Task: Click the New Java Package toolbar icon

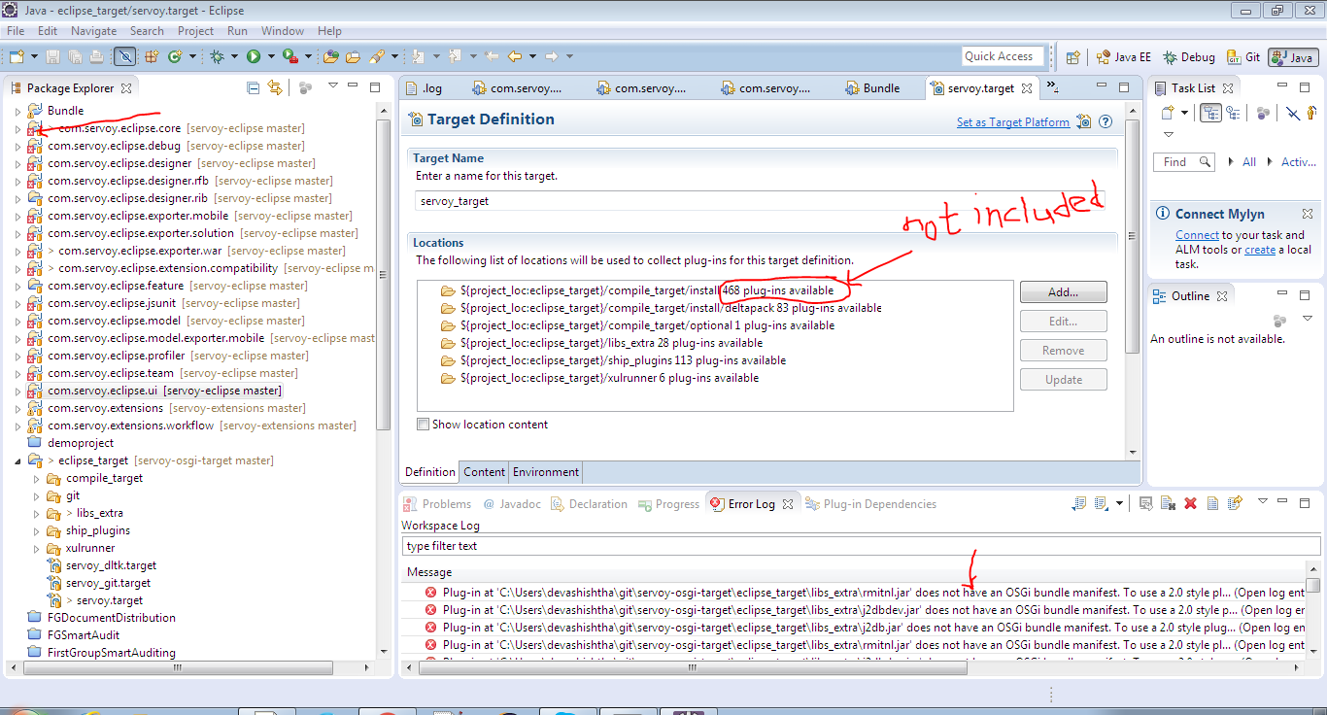Action: pyautogui.click(x=152, y=56)
